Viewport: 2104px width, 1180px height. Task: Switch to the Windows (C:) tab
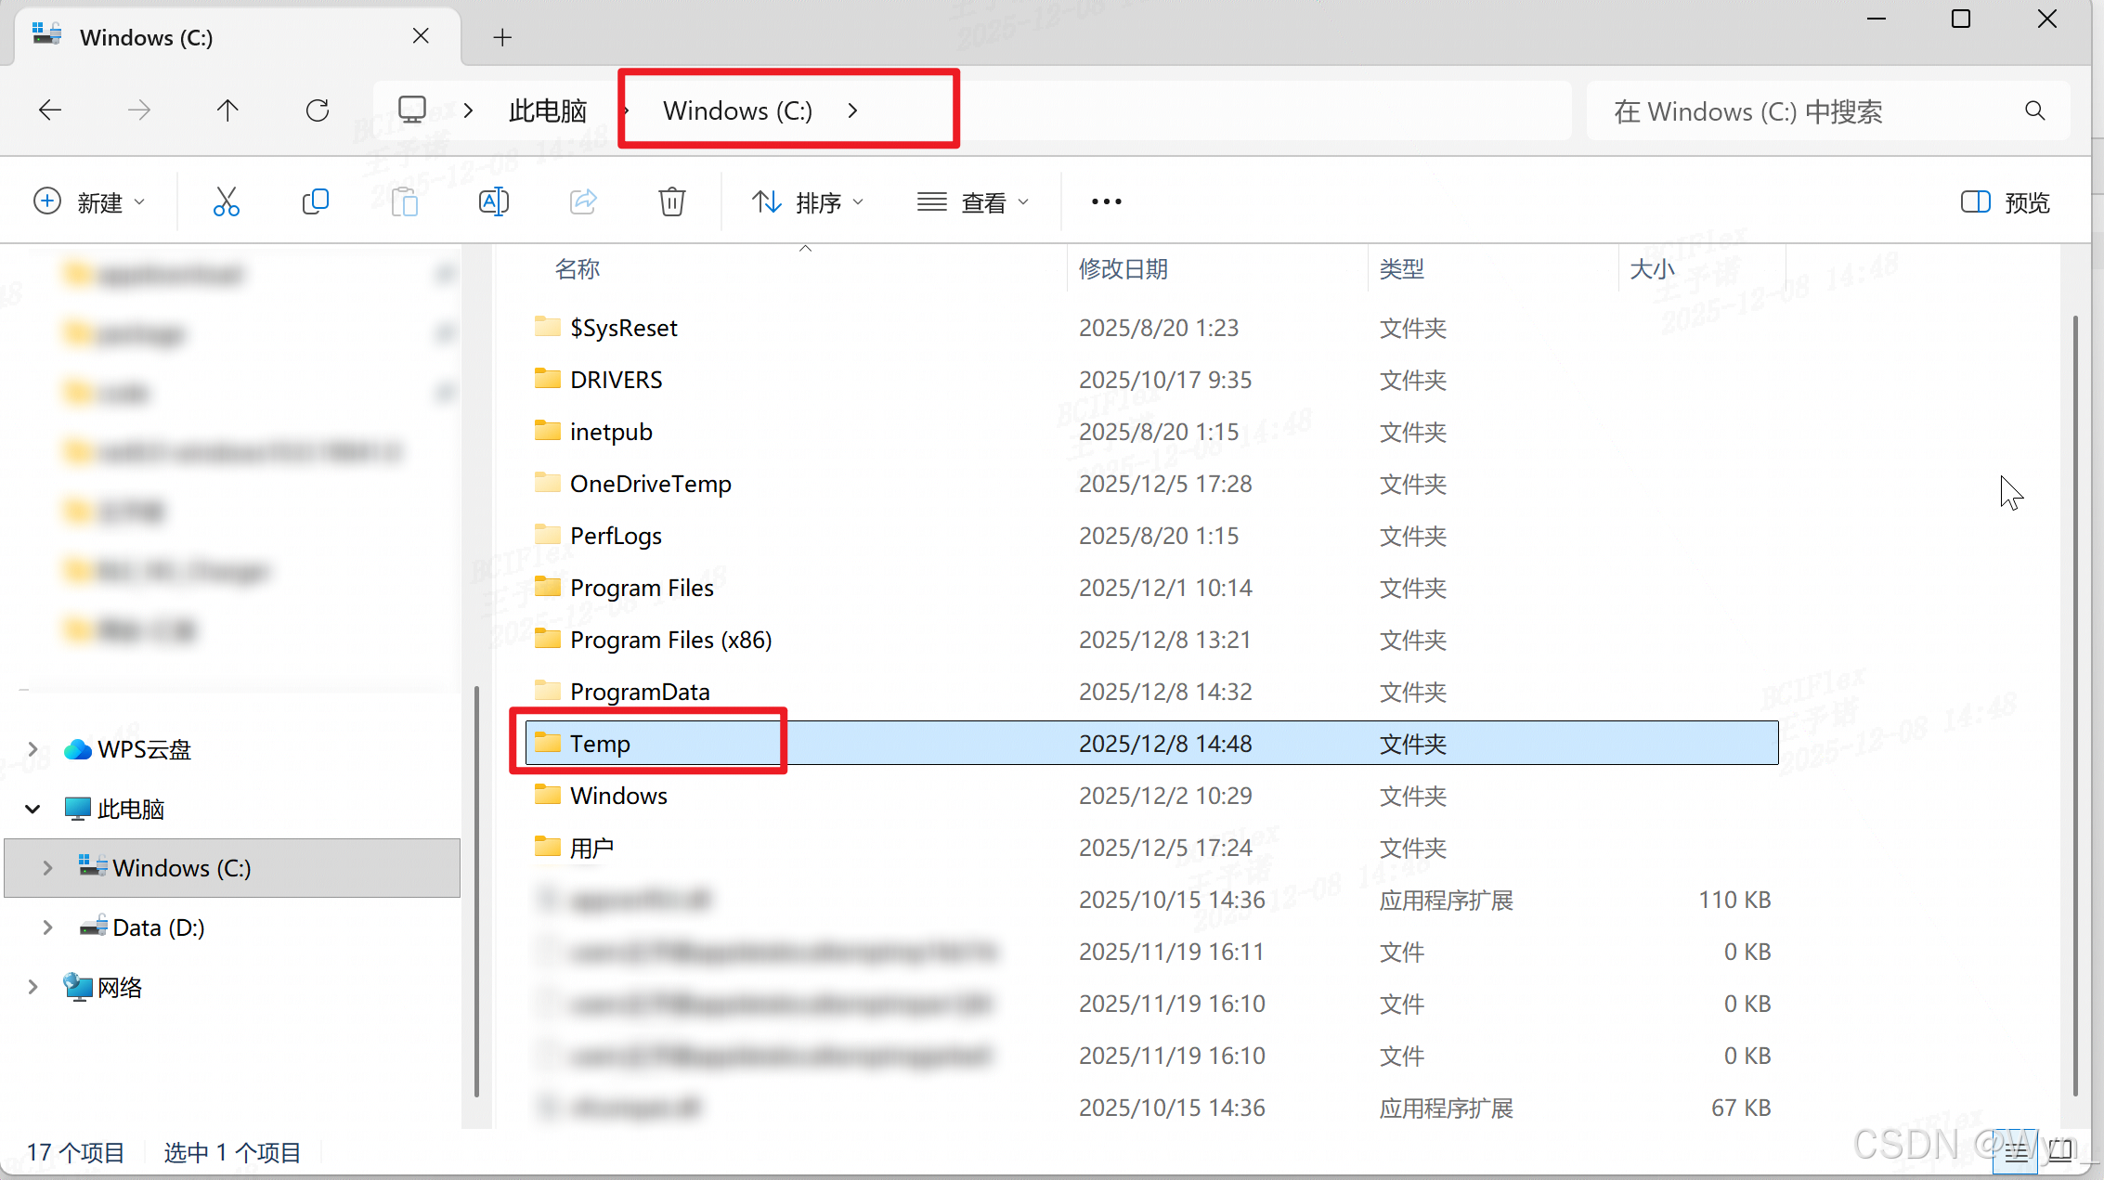click(x=145, y=37)
